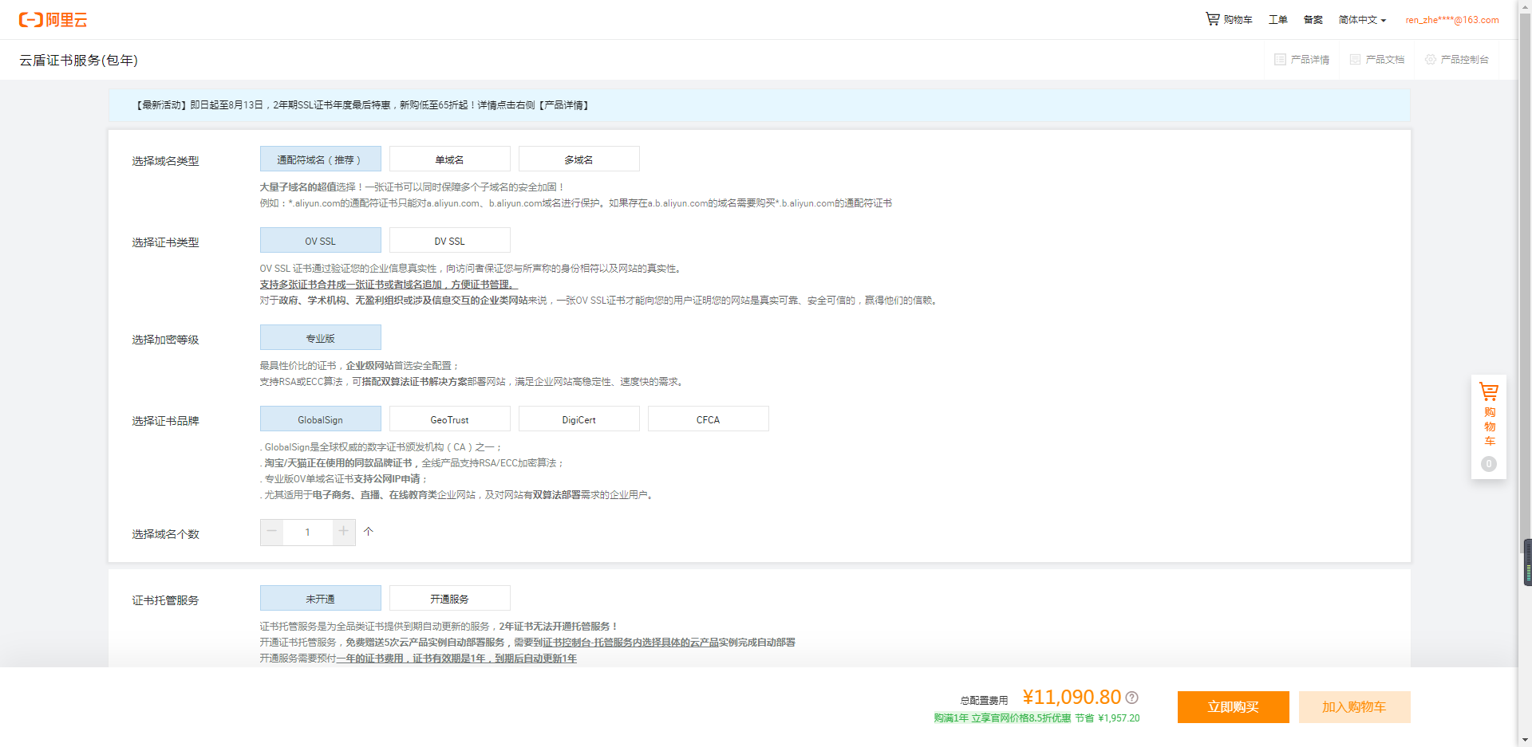Open the shopping cart in top navigation

(x=1229, y=19)
